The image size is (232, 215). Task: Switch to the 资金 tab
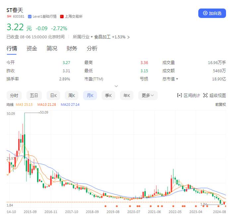(32, 48)
